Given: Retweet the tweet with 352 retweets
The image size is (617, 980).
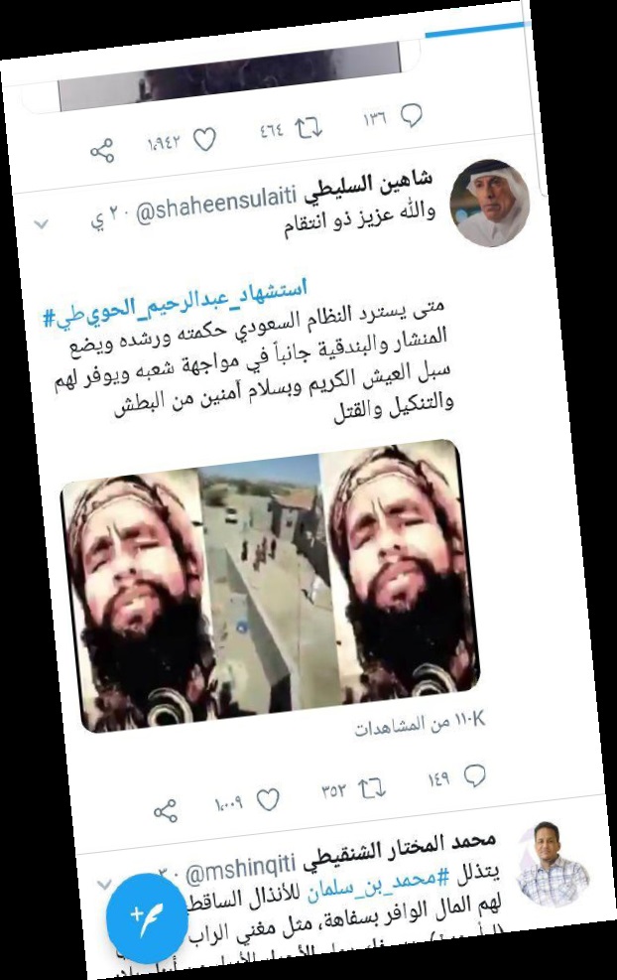Looking at the screenshot, I should click(x=372, y=788).
